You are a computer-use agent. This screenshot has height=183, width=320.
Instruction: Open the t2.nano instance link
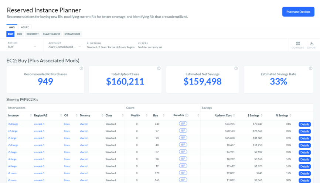coord(12,173)
